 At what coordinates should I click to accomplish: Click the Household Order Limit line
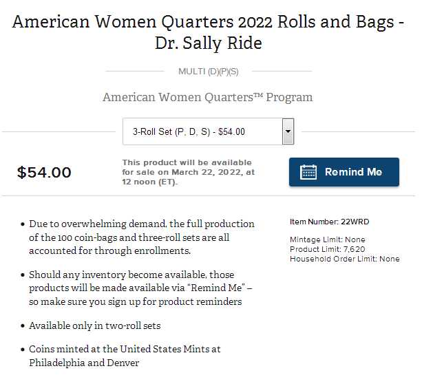pyautogui.click(x=345, y=259)
